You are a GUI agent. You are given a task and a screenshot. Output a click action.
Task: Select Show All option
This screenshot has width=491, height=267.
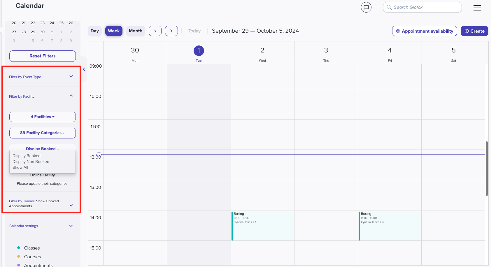pyautogui.click(x=20, y=167)
